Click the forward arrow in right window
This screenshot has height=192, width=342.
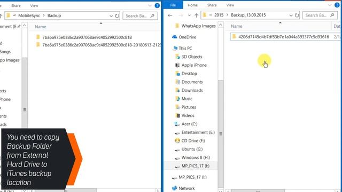click(181, 15)
